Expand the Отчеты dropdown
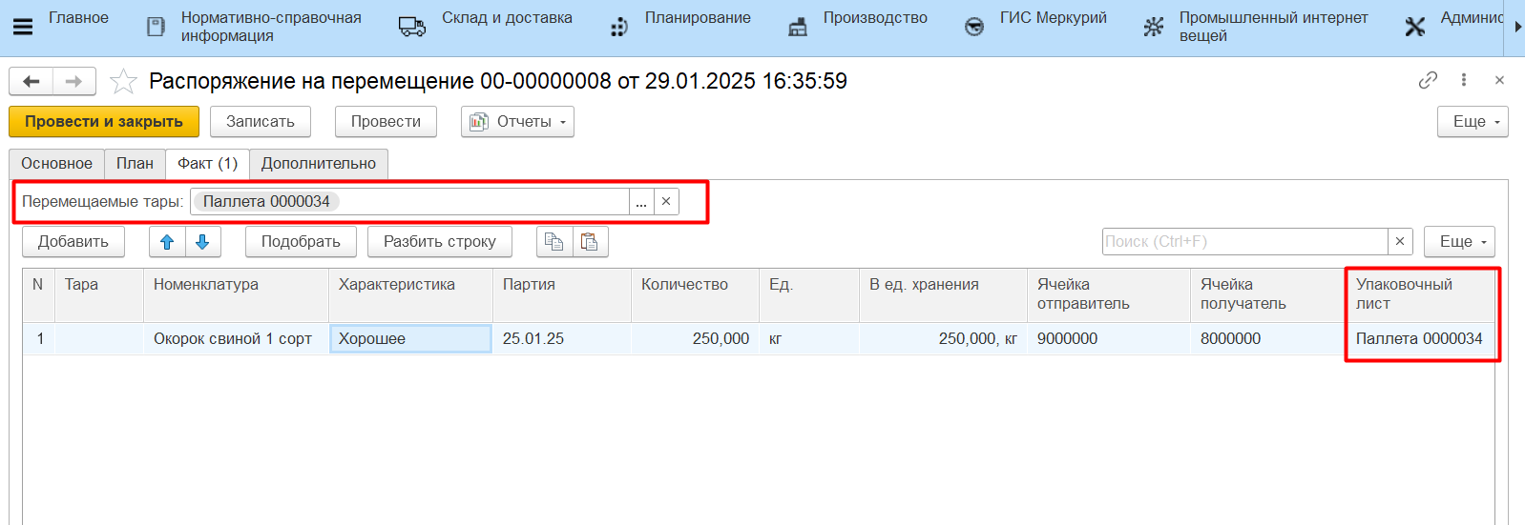This screenshot has width=1525, height=525. tap(518, 122)
